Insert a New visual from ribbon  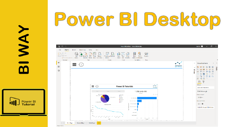click(x=119, y=55)
